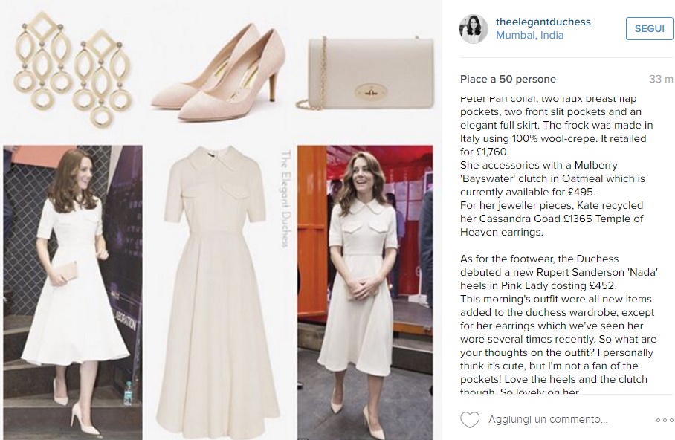The height and width of the screenshot is (440, 675).
Task: Click the 33 m post timestamp
Action: (661, 80)
